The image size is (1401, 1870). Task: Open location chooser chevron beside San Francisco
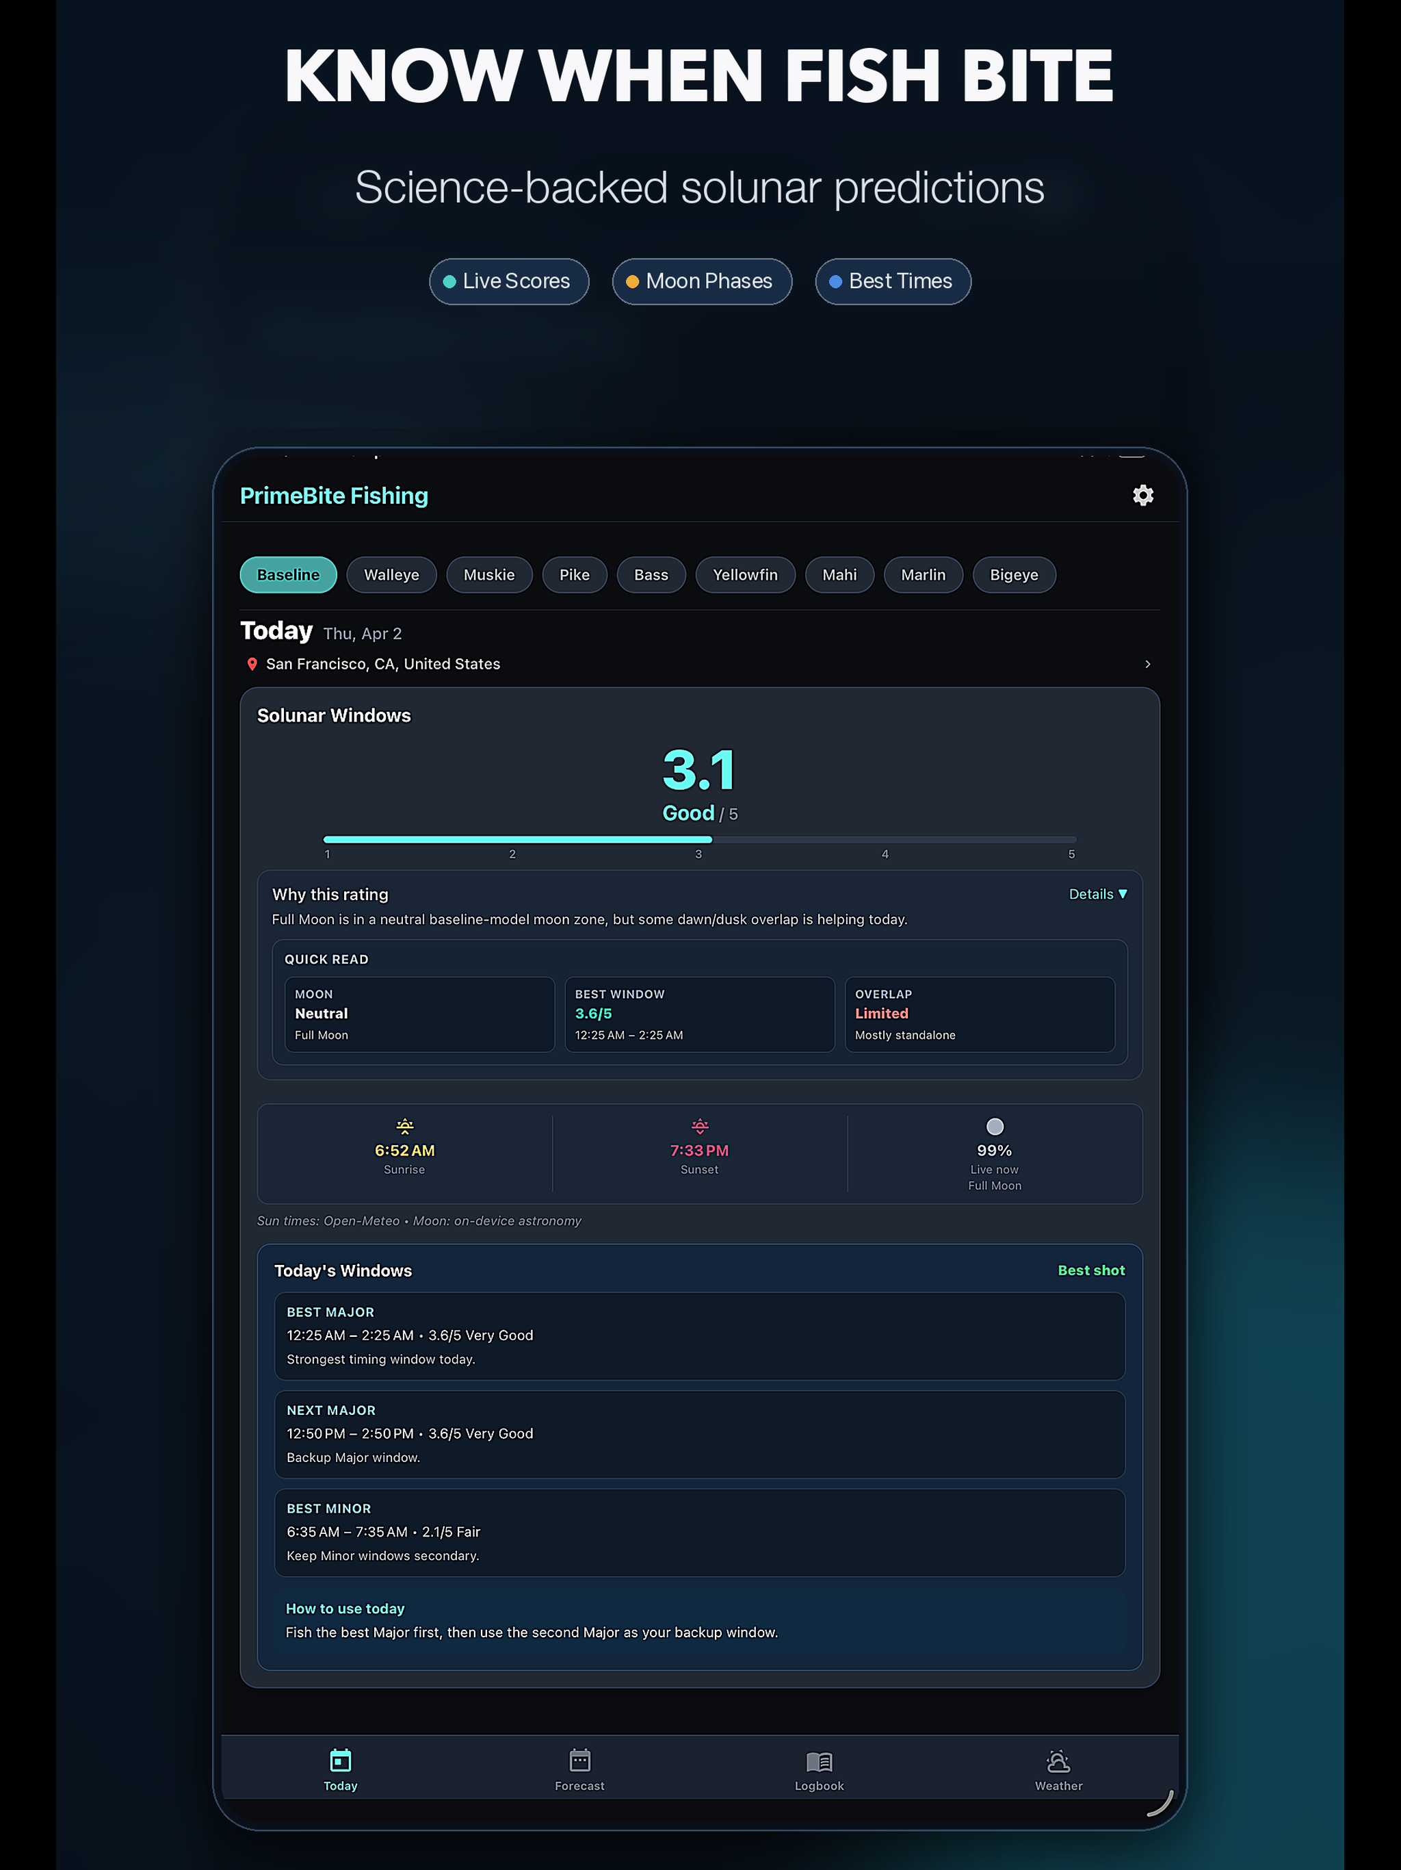coord(1147,665)
